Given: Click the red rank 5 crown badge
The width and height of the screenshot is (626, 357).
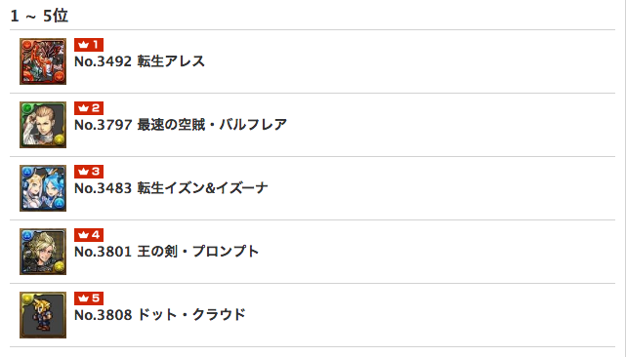Looking at the screenshot, I should 89,298.
